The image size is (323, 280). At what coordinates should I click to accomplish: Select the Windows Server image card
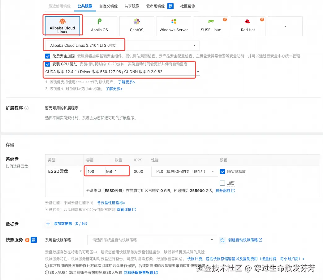click(174, 26)
